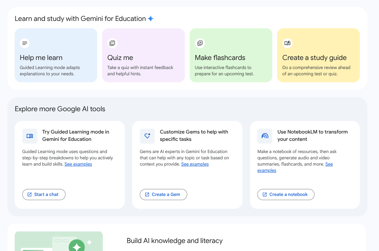
Task: Click the Create a notebook button
Action: tap(286, 195)
